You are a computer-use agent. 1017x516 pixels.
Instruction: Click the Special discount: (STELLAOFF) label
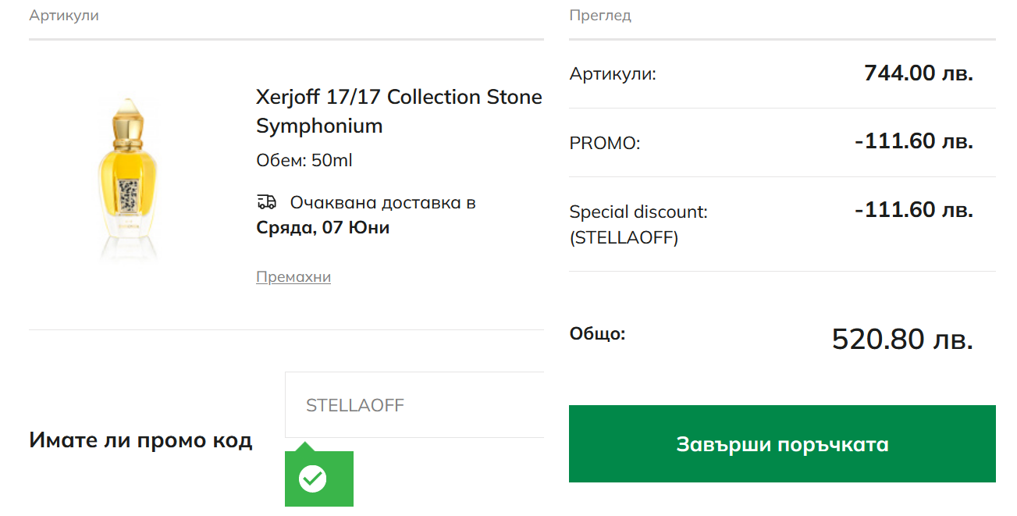coord(638,224)
